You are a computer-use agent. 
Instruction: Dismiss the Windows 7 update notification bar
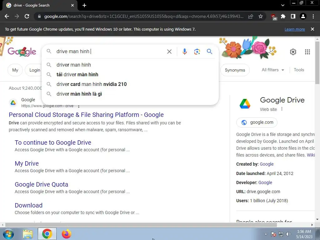tap(312, 29)
